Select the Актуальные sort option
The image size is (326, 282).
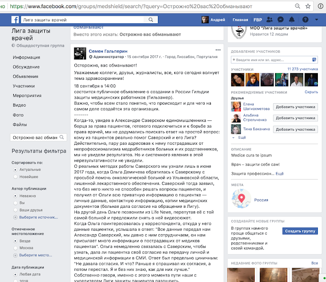(x=15, y=170)
